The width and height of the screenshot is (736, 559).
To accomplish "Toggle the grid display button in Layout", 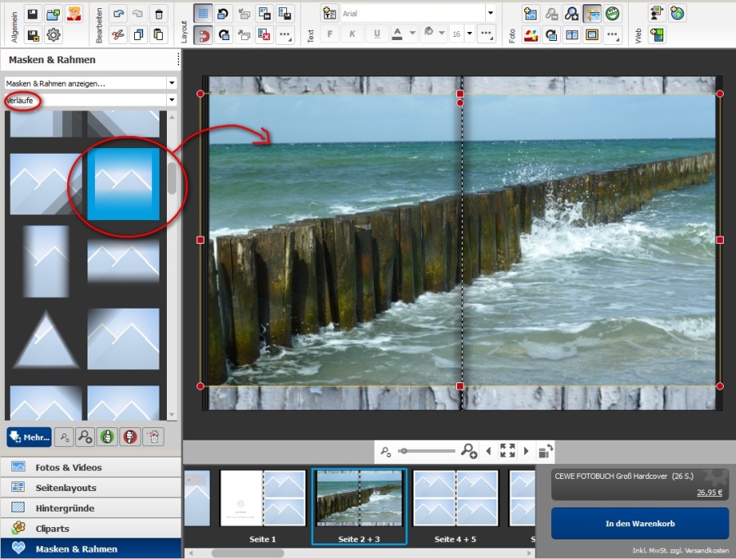I will [203, 13].
